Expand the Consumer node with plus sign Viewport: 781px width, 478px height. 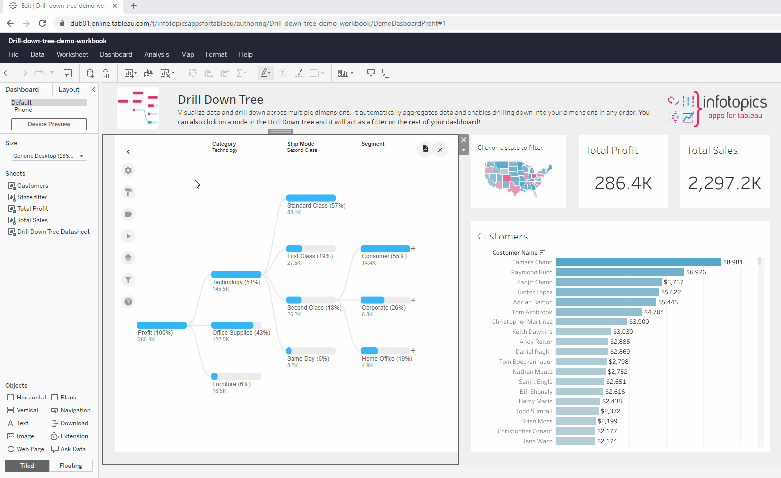[x=413, y=249]
